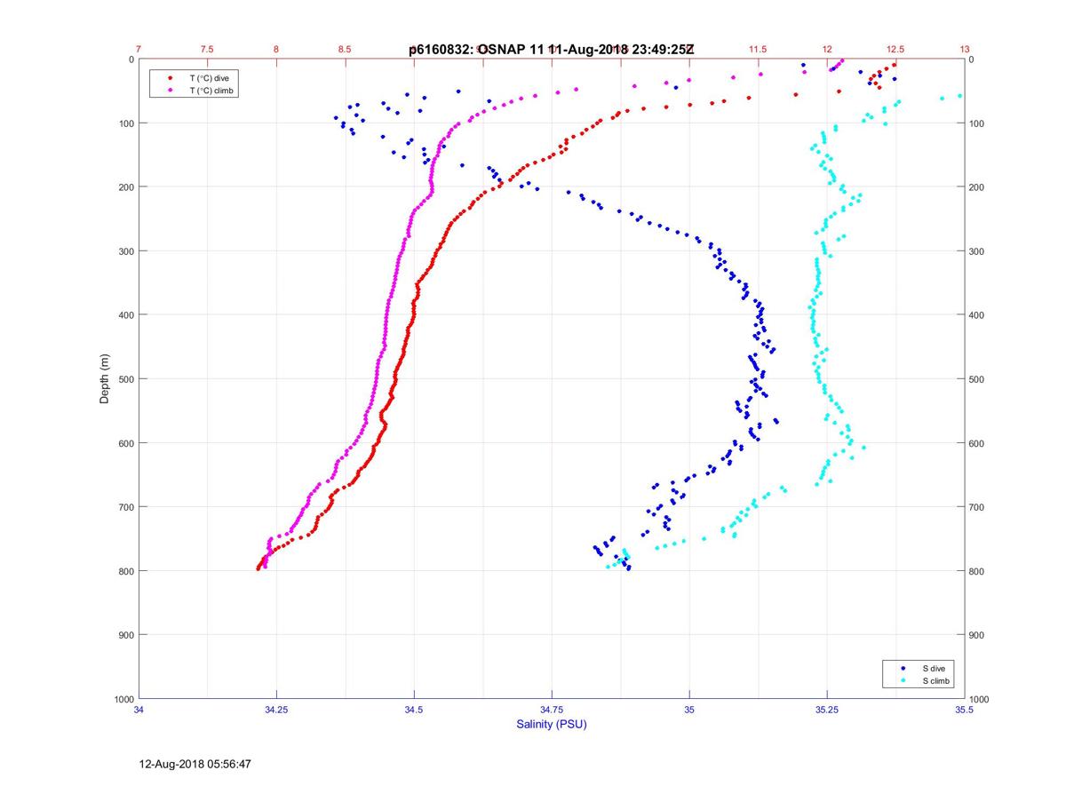Click the blue dot marker in salinity legend
Image resolution: width=1066 pixels, height=786 pixels.
903,668
